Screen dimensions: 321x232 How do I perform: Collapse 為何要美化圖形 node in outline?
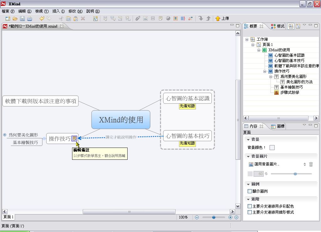point(271,77)
